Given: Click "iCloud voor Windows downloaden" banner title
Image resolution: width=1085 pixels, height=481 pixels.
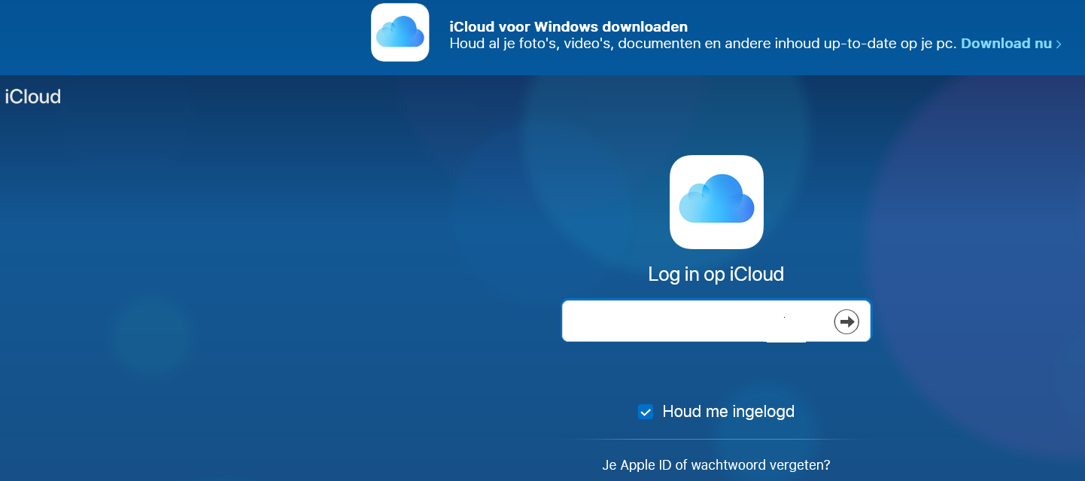Looking at the screenshot, I should tap(568, 27).
